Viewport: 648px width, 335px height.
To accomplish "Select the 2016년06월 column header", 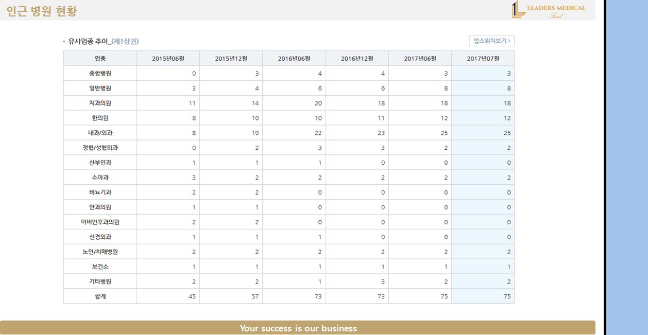I will pyautogui.click(x=294, y=59).
